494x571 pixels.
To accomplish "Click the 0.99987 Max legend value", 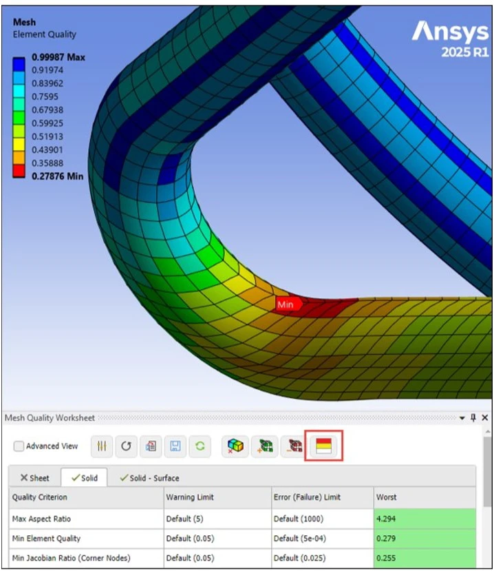I will [x=58, y=57].
